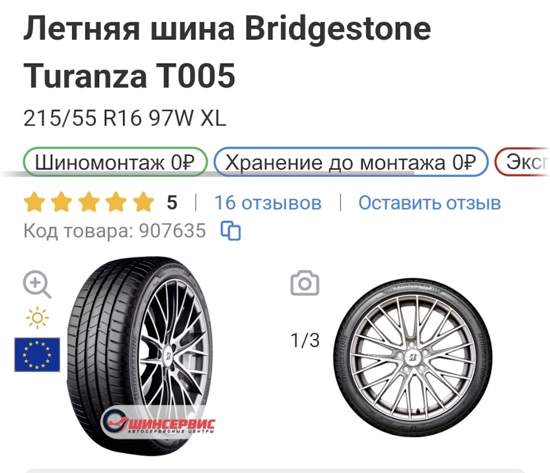Click the camera photo icon
The width and height of the screenshot is (550, 473).
tap(305, 283)
